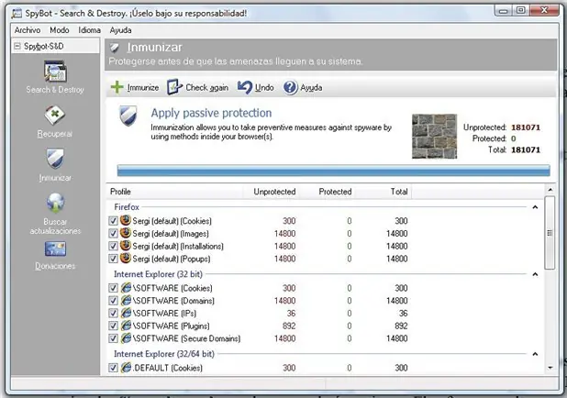The image size is (567, 398).
Task: Click the Firefox icon for Sergi (default) (Installations)
Action: coord(126,246)
